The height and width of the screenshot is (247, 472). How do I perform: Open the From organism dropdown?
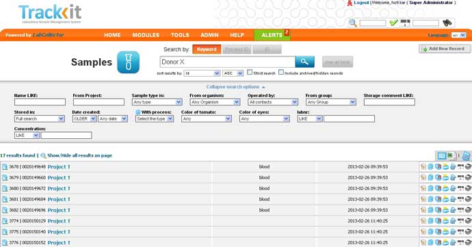pos(215,102)
